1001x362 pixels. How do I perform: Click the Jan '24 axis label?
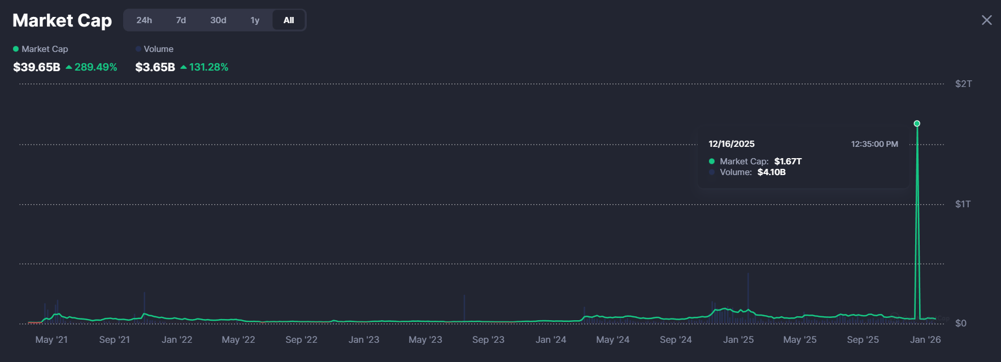tap(551, 339)
